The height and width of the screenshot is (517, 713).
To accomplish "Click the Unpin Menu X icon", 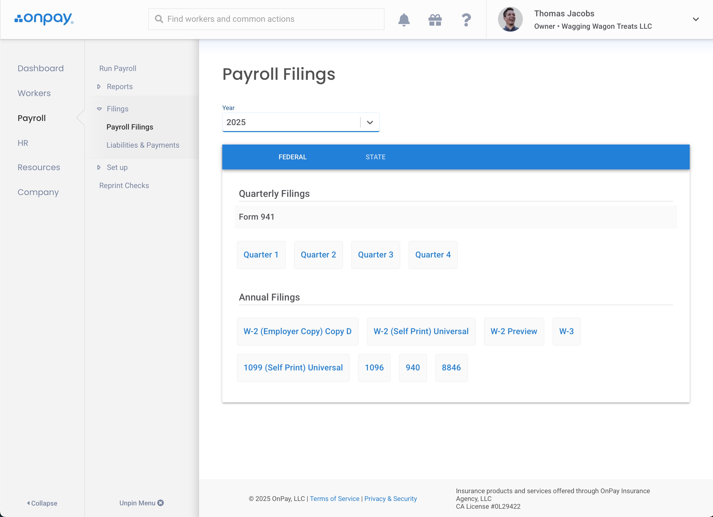I will tap(161, 503).
